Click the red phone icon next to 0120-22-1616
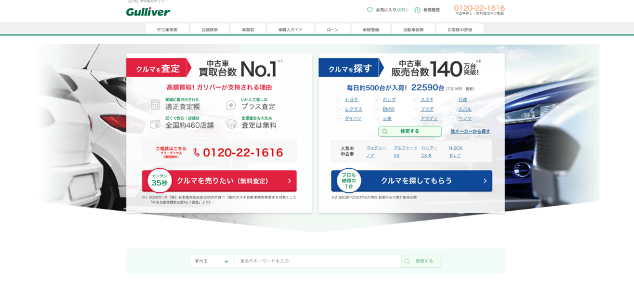Image resolution: width=634 pixels, height=288 pixels. (x=196, y=152)
